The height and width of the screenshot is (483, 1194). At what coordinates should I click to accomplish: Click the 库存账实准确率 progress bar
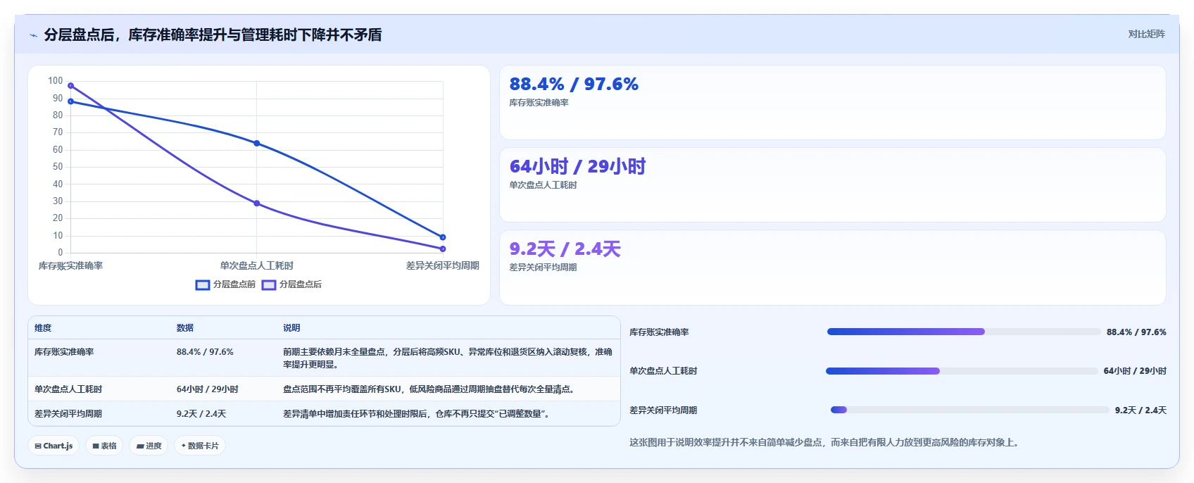(x=964, y=332)
